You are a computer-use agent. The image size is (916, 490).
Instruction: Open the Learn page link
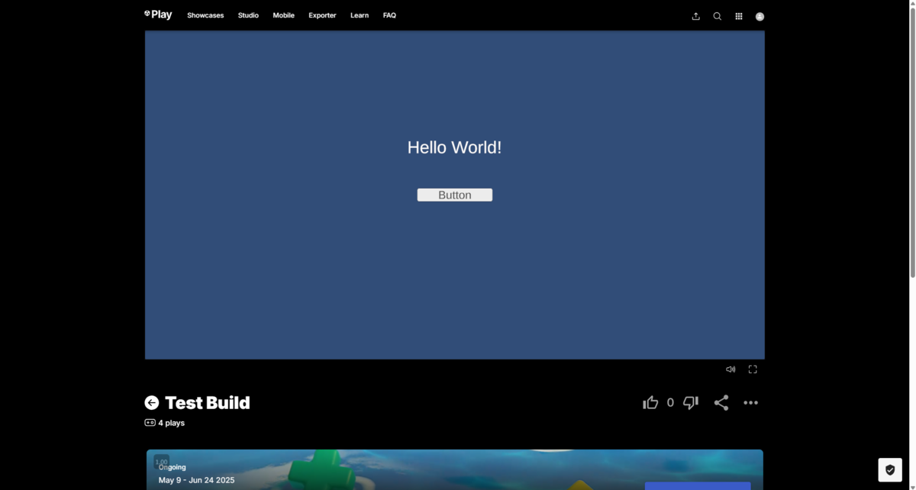point(359,15)
